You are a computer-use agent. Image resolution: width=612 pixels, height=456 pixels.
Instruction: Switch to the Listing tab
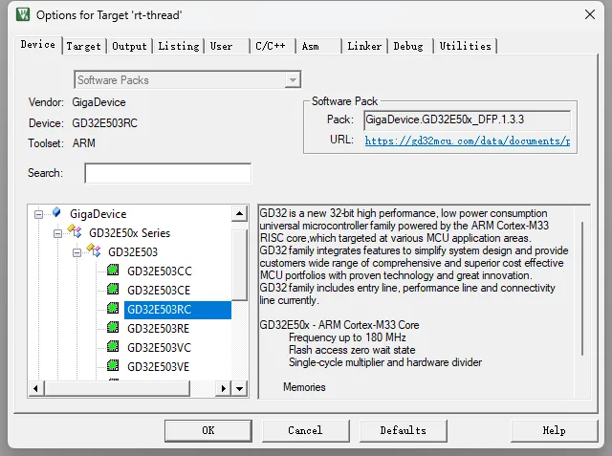point(179,47)
